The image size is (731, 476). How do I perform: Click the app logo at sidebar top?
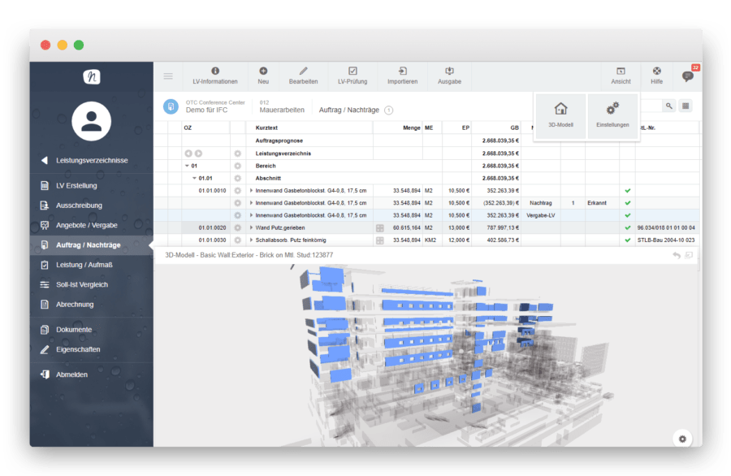(92, 76)
